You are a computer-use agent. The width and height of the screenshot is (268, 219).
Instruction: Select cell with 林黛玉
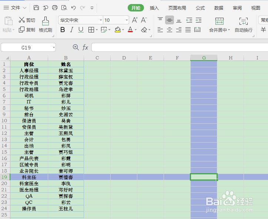tap(66, 71)
